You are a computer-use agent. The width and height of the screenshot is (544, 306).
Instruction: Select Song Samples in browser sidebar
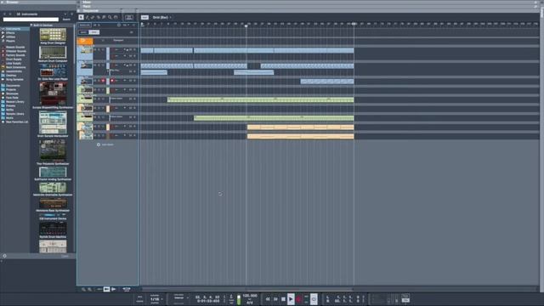tap(14, 79)
